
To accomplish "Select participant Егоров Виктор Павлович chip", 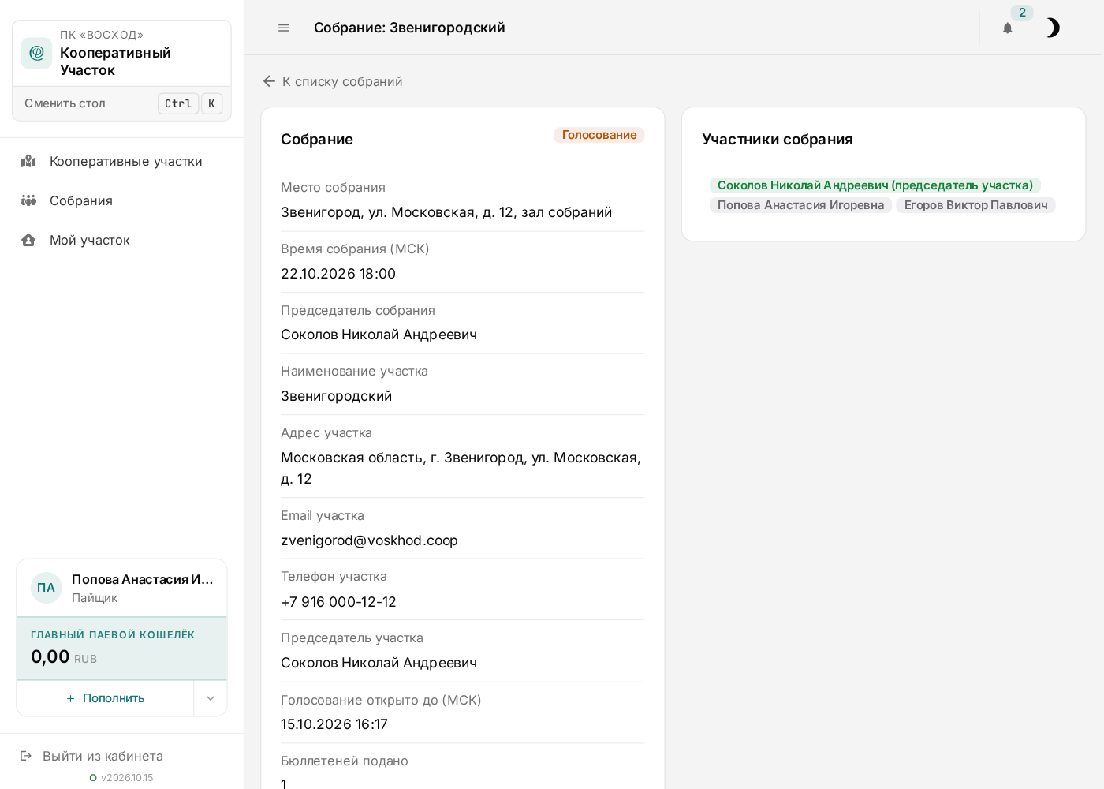I will [975, 205].
